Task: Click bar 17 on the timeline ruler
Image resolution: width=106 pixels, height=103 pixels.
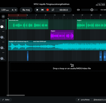Action: 82,15
